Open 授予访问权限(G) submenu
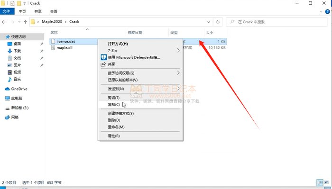Image resolution: width=332 pixels, height=189 pixels. click(x=140, y=73)
